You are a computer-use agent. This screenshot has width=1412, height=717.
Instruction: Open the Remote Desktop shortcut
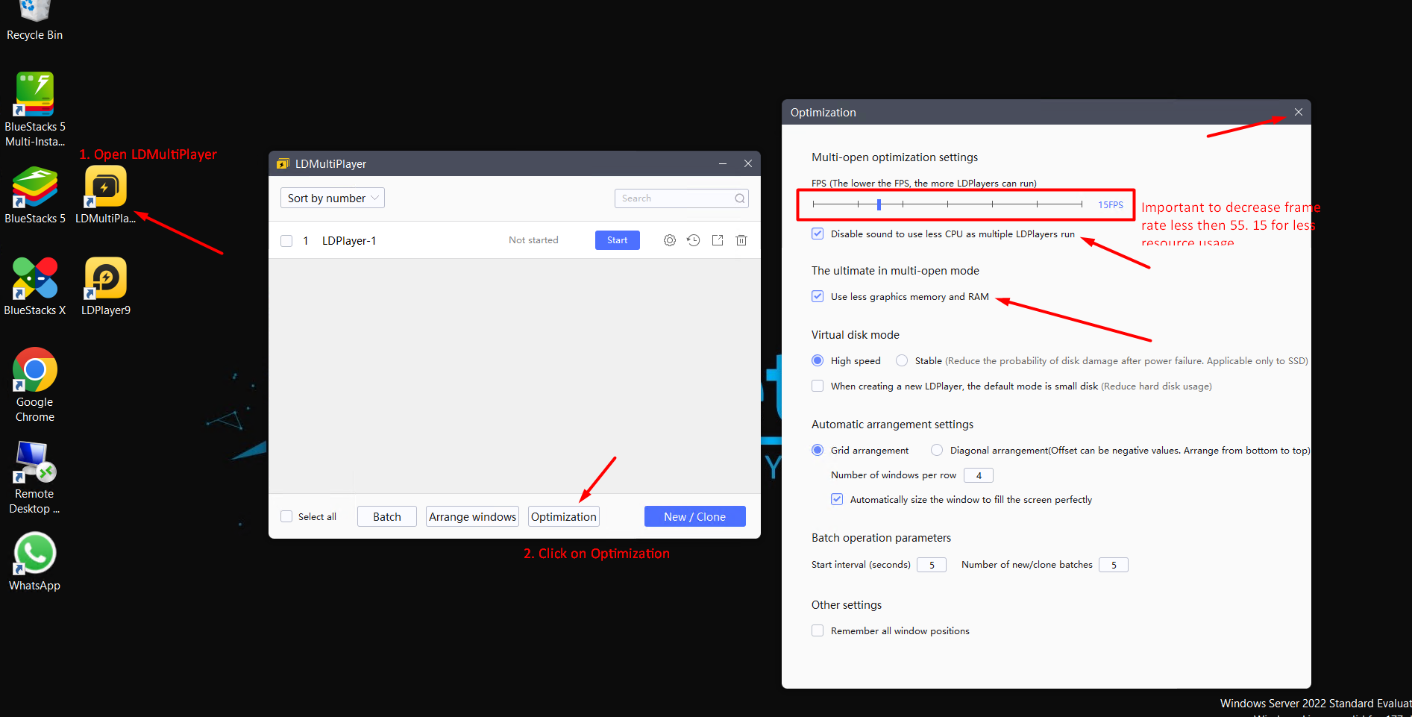tap(34, 478)
